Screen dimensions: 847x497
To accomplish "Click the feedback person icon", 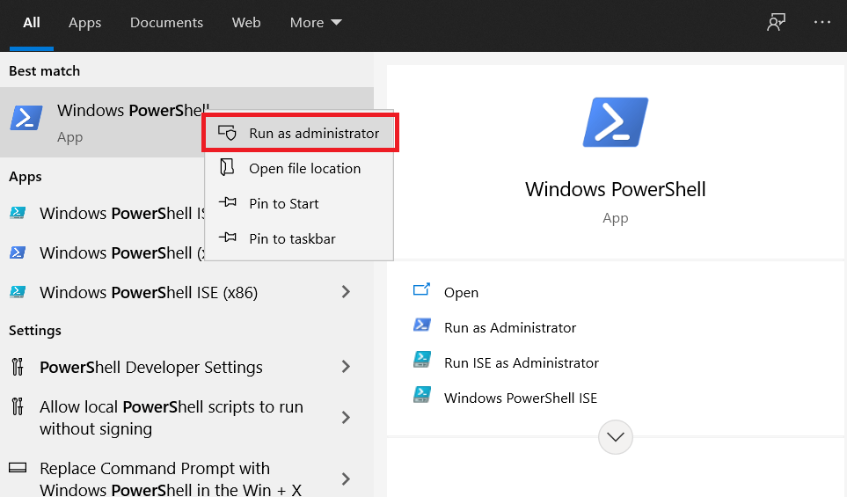I will [x=777, y=22].
